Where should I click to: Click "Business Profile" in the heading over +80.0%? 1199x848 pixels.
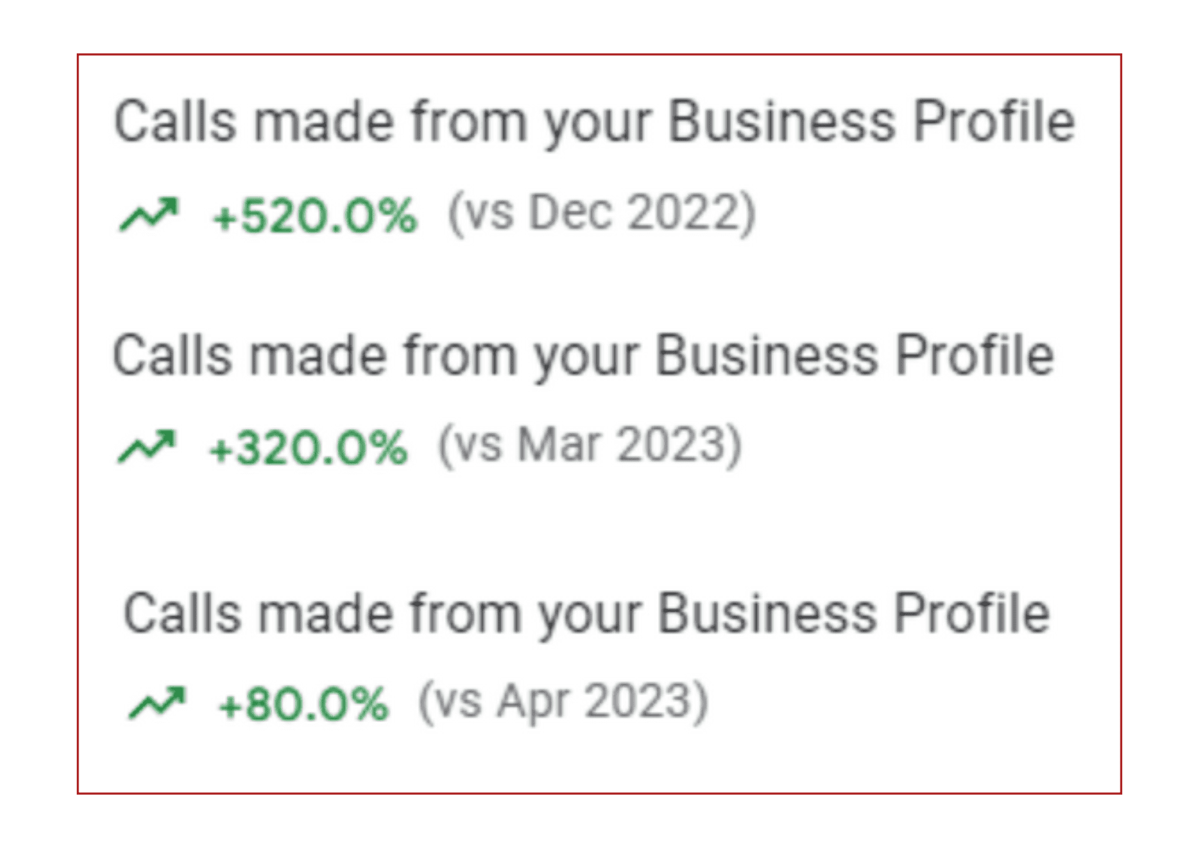[854, 614]
